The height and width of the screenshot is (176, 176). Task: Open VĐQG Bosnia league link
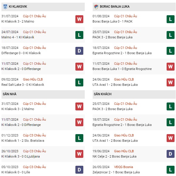click(123, 167)
